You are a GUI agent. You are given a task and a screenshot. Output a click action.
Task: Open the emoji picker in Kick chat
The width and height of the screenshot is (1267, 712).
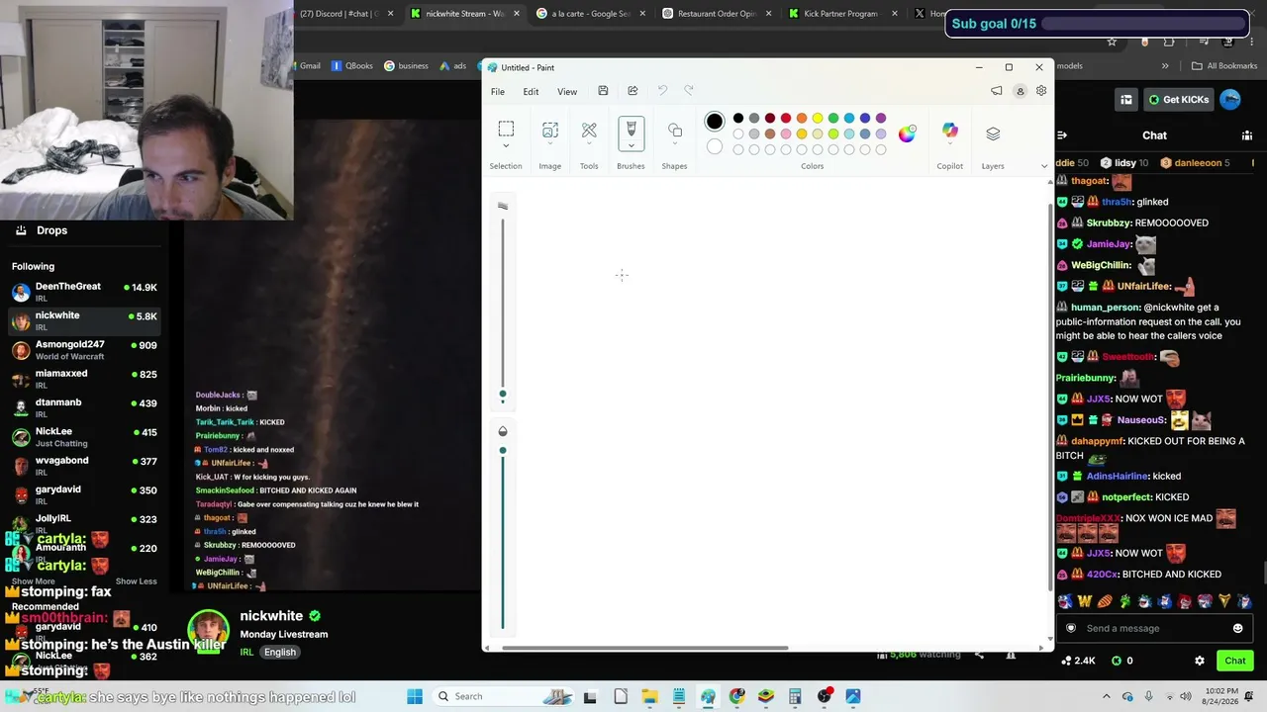(1237, 628)
